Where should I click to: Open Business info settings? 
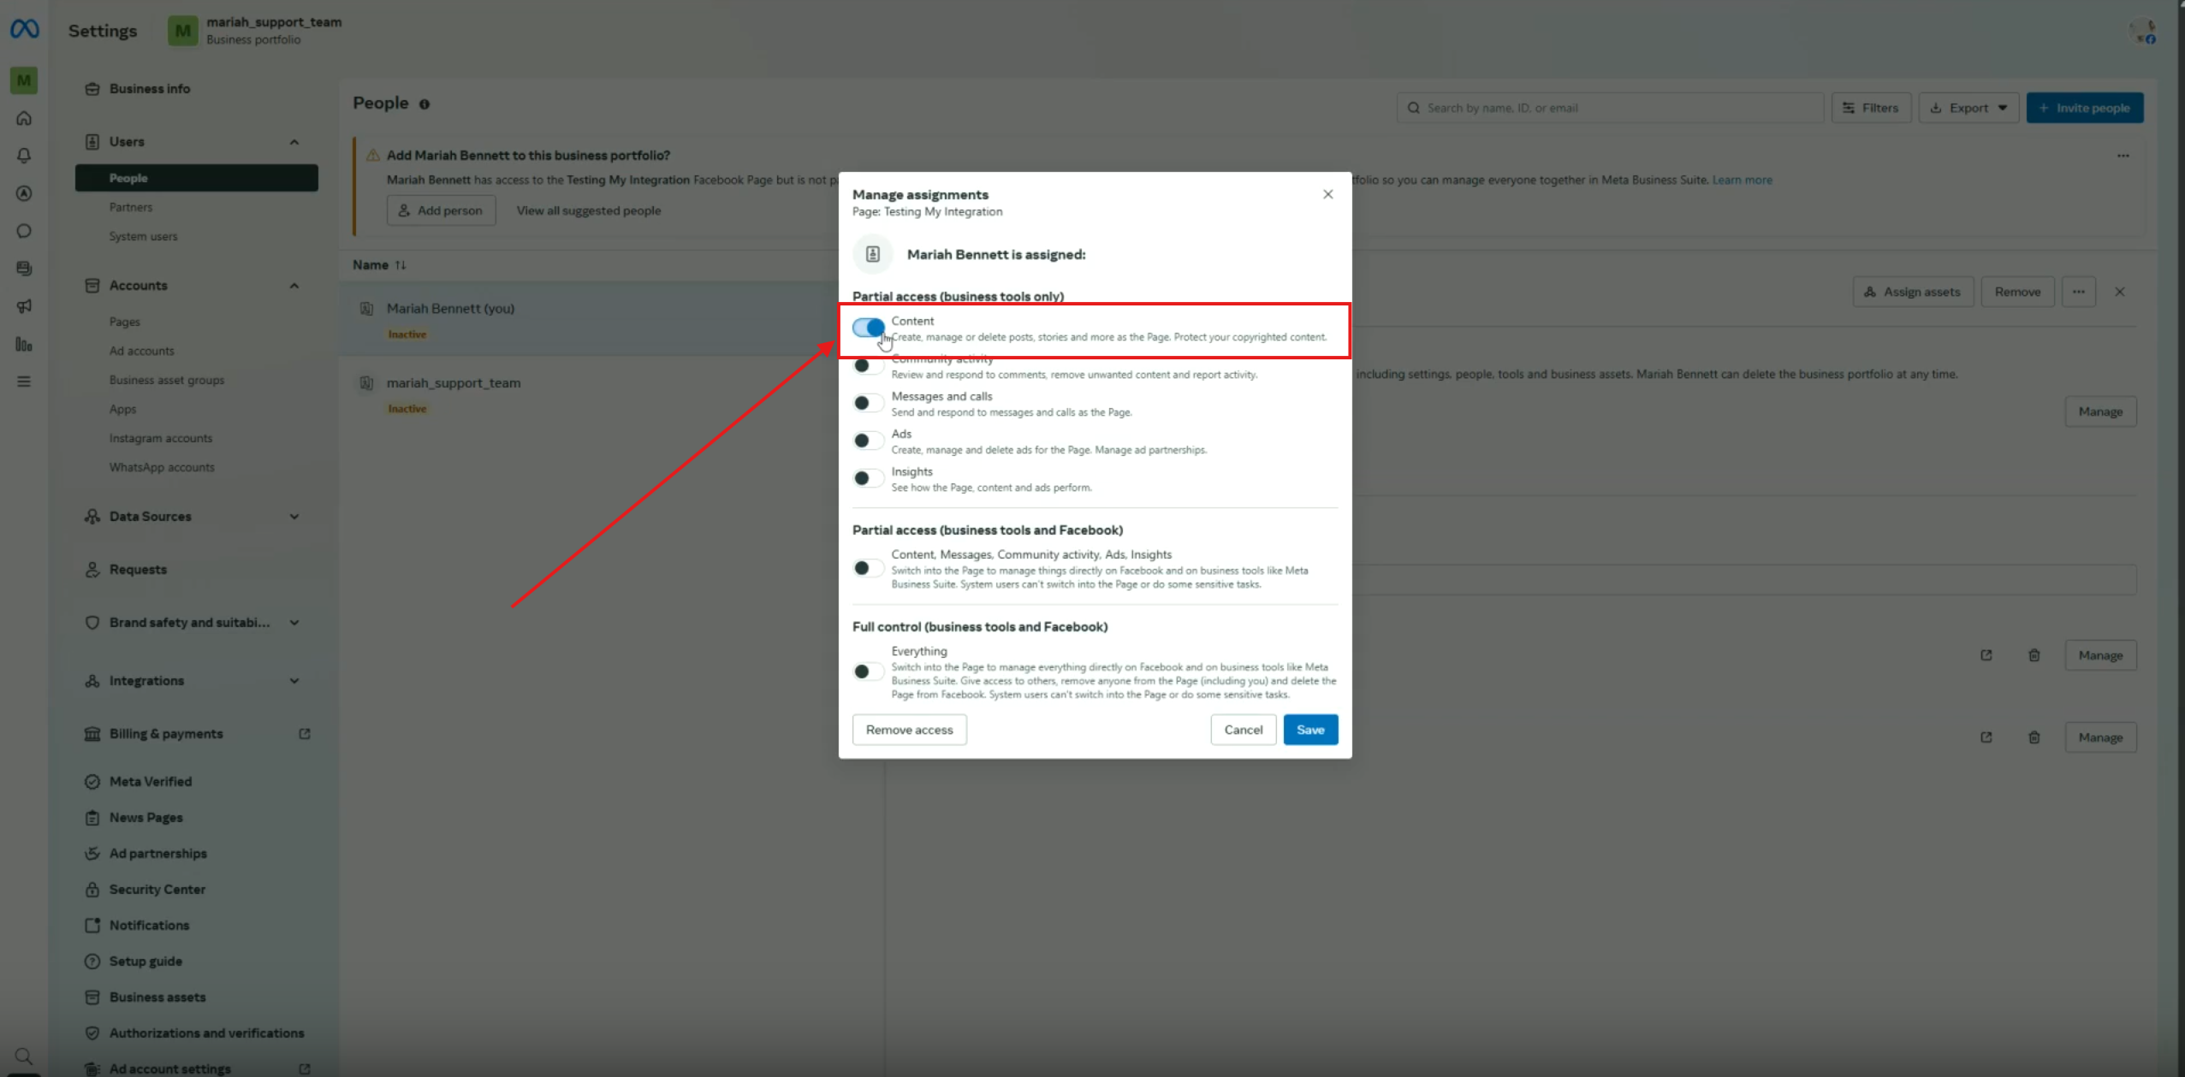(x=150, y=89)
